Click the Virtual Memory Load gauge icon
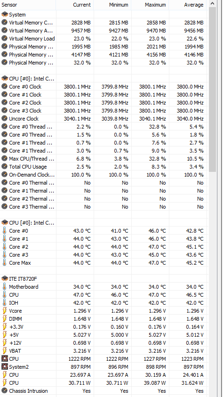 click(5, 39)
